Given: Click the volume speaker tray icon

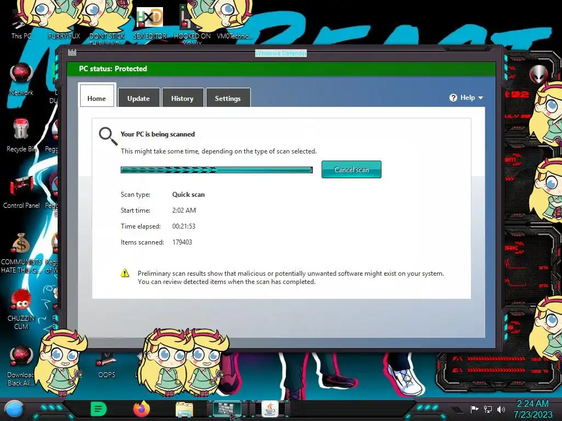Looking at the screenshot, I should click(501, 409).
